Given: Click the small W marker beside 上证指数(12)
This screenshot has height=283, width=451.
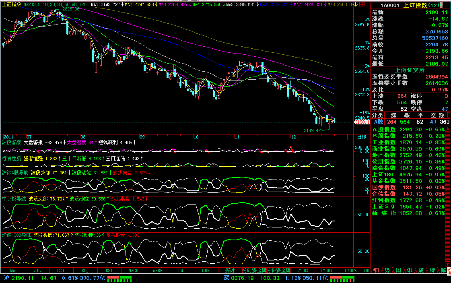Looking at the screenshot, I should click(442, 5).
